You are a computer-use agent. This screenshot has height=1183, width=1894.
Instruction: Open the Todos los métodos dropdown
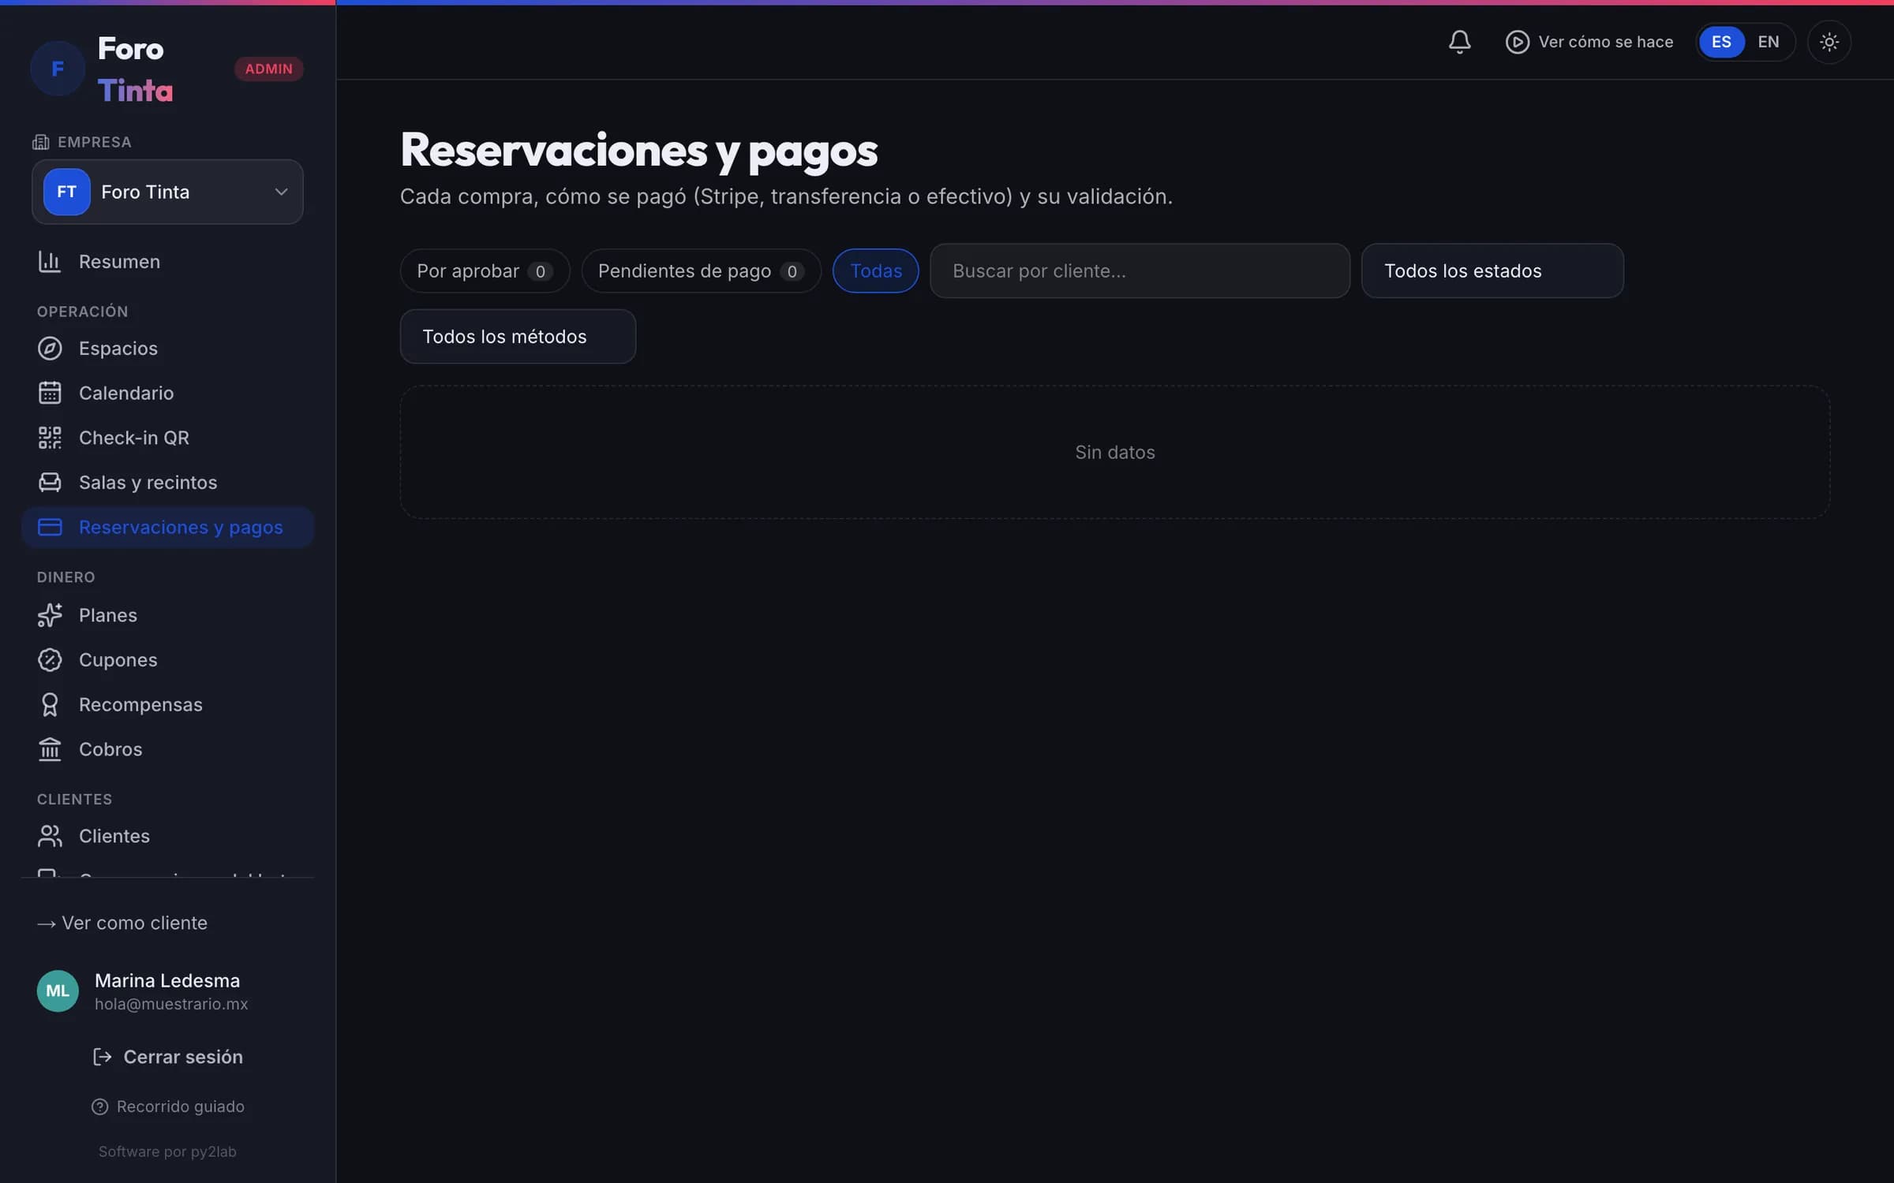click(518, 337)
